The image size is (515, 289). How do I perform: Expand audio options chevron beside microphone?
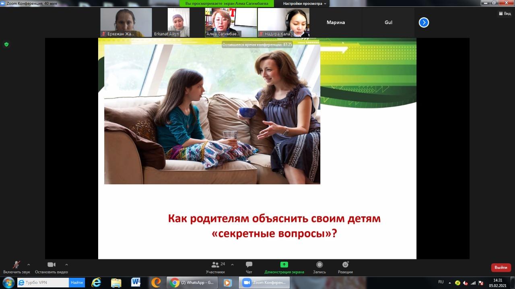pos(29,265)
